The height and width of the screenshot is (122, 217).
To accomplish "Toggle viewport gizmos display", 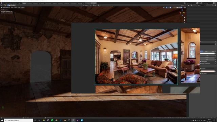I will pos(166,7).
